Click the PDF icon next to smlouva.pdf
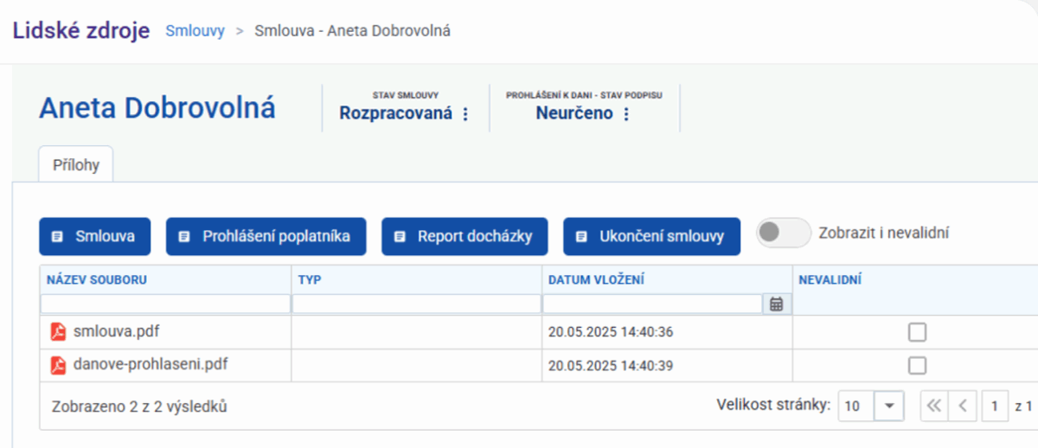 (58, 332)
